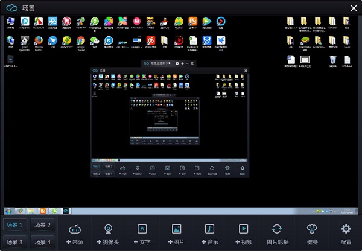The image size is (362, 251).
Task: Click the gear icon on floating toolbar
Action: tap(177, 63)
